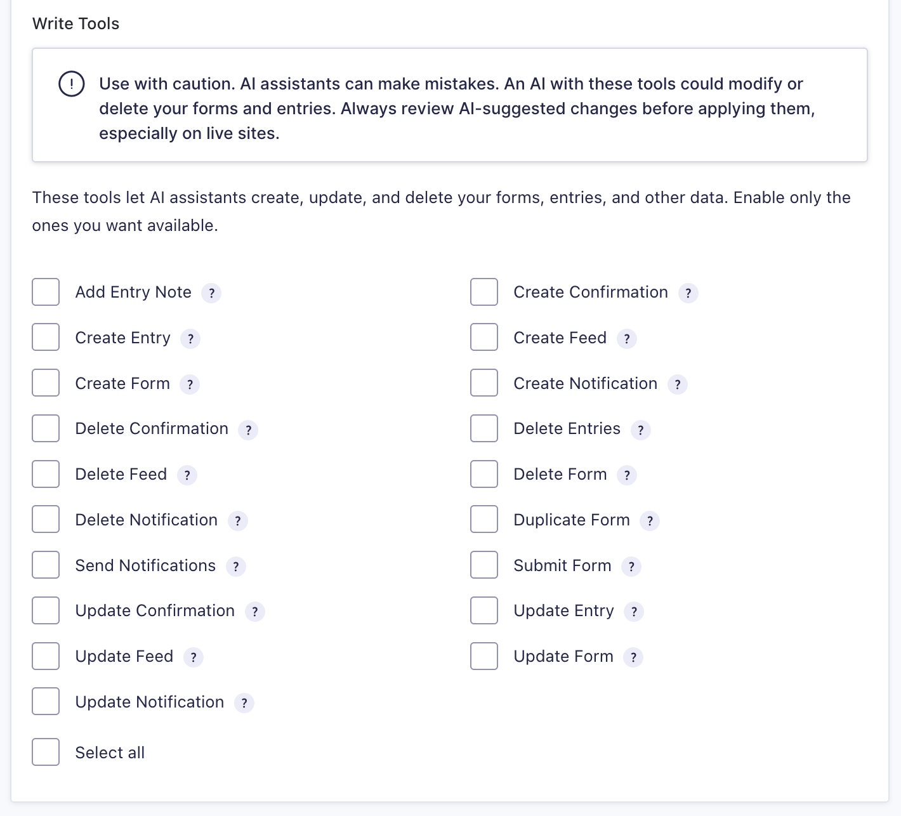
Task: Check the Delete Form option
Action: pyautogui.click(x=484, y=474)
